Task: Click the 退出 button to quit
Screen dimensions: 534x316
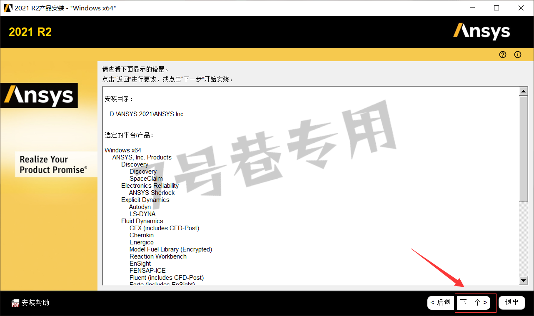Action: coord(512,303)
